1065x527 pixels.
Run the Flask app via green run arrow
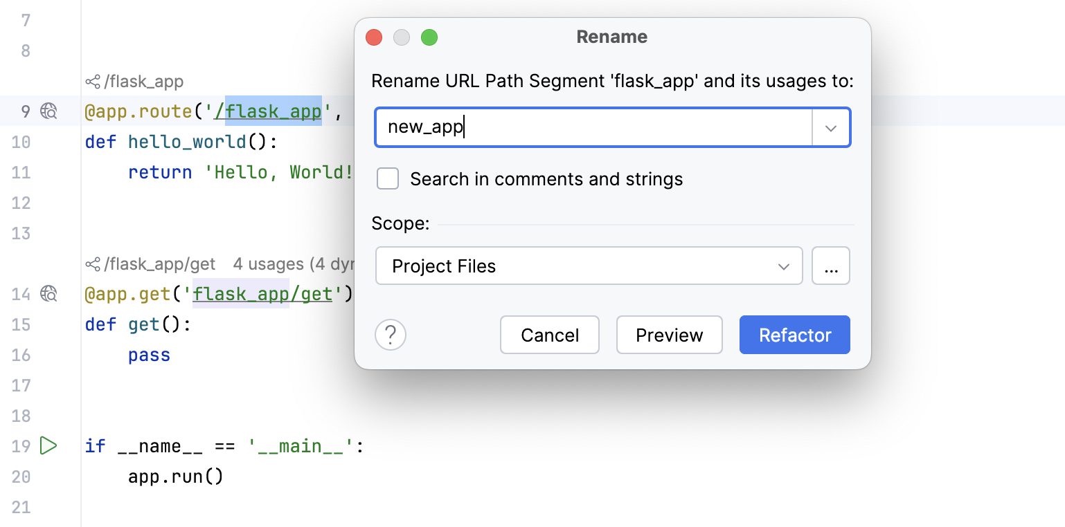point(48,445)
